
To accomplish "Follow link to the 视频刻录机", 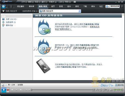I will click(77, 28).
